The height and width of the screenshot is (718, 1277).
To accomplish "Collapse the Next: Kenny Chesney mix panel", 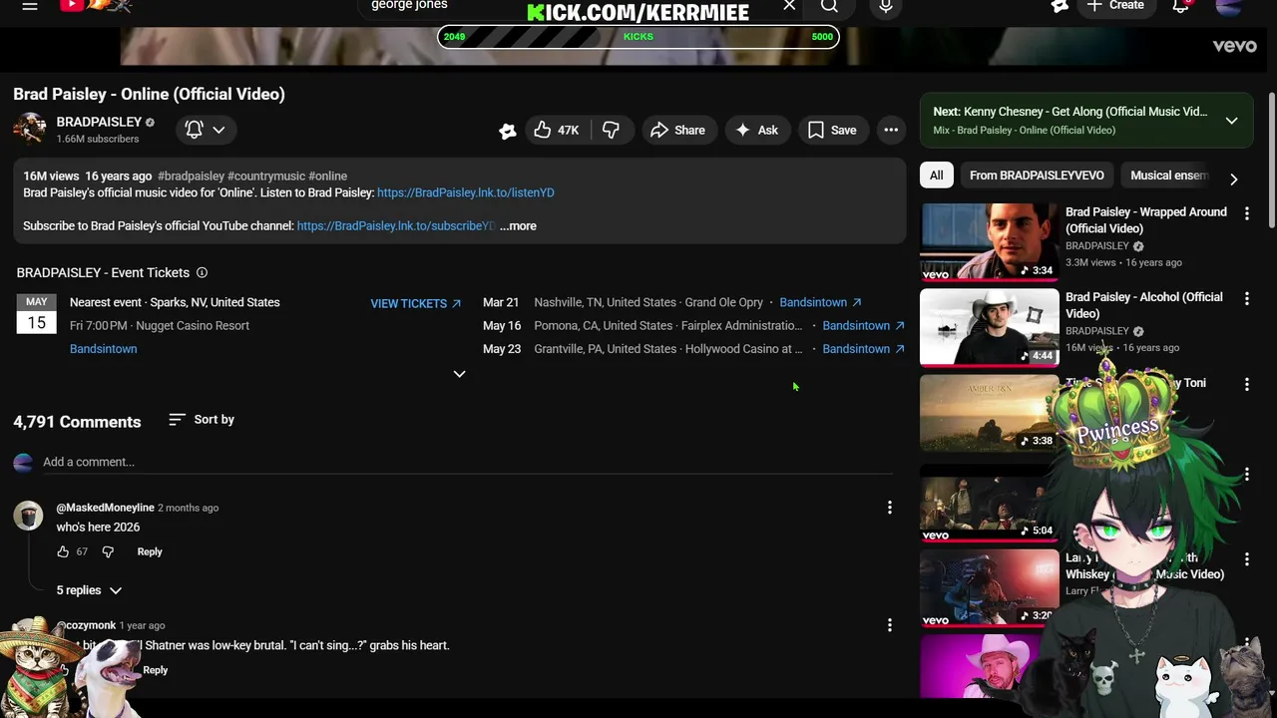I will coord(1232,121).
